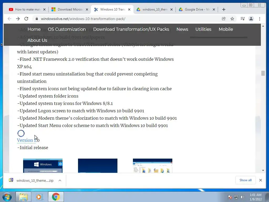The height and width of the screenshot is (202, 269).
Task: Go forward with the browser arrow
Action: tap(18, 19)
